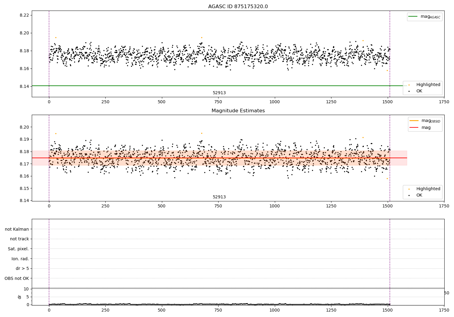Click the 8.16 tick in top plot
Image resolution: width=454 pixels, height=317 pixels.
(x=24, y=69)
